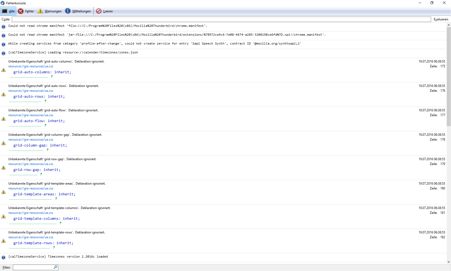Focus the Code input field
This screenshot has width=451, height=271.
pyautogui.click(x=221, y=19)
